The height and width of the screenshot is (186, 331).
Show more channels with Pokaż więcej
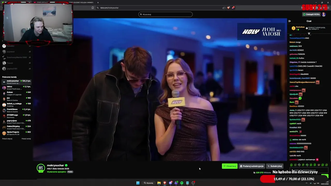[7, 139]
